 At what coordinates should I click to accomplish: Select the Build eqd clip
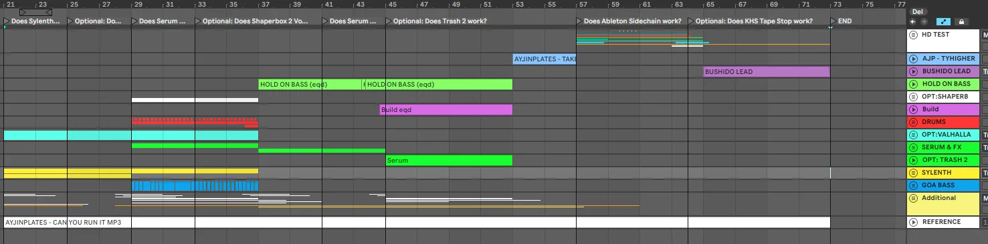[x=446, y=110]
